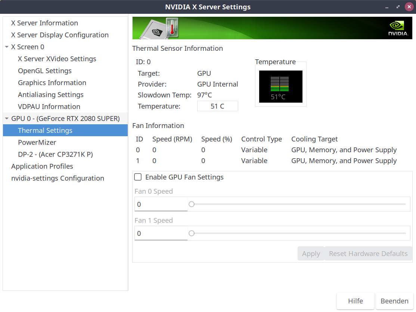416x312 pixels.
Task: Click Reset Hardware Defaults button
Action: pyautogui.click(x=368, y=253)
